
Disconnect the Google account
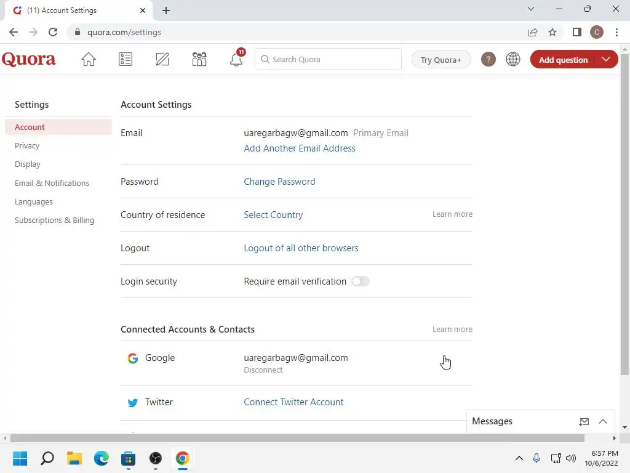(263, 370)
